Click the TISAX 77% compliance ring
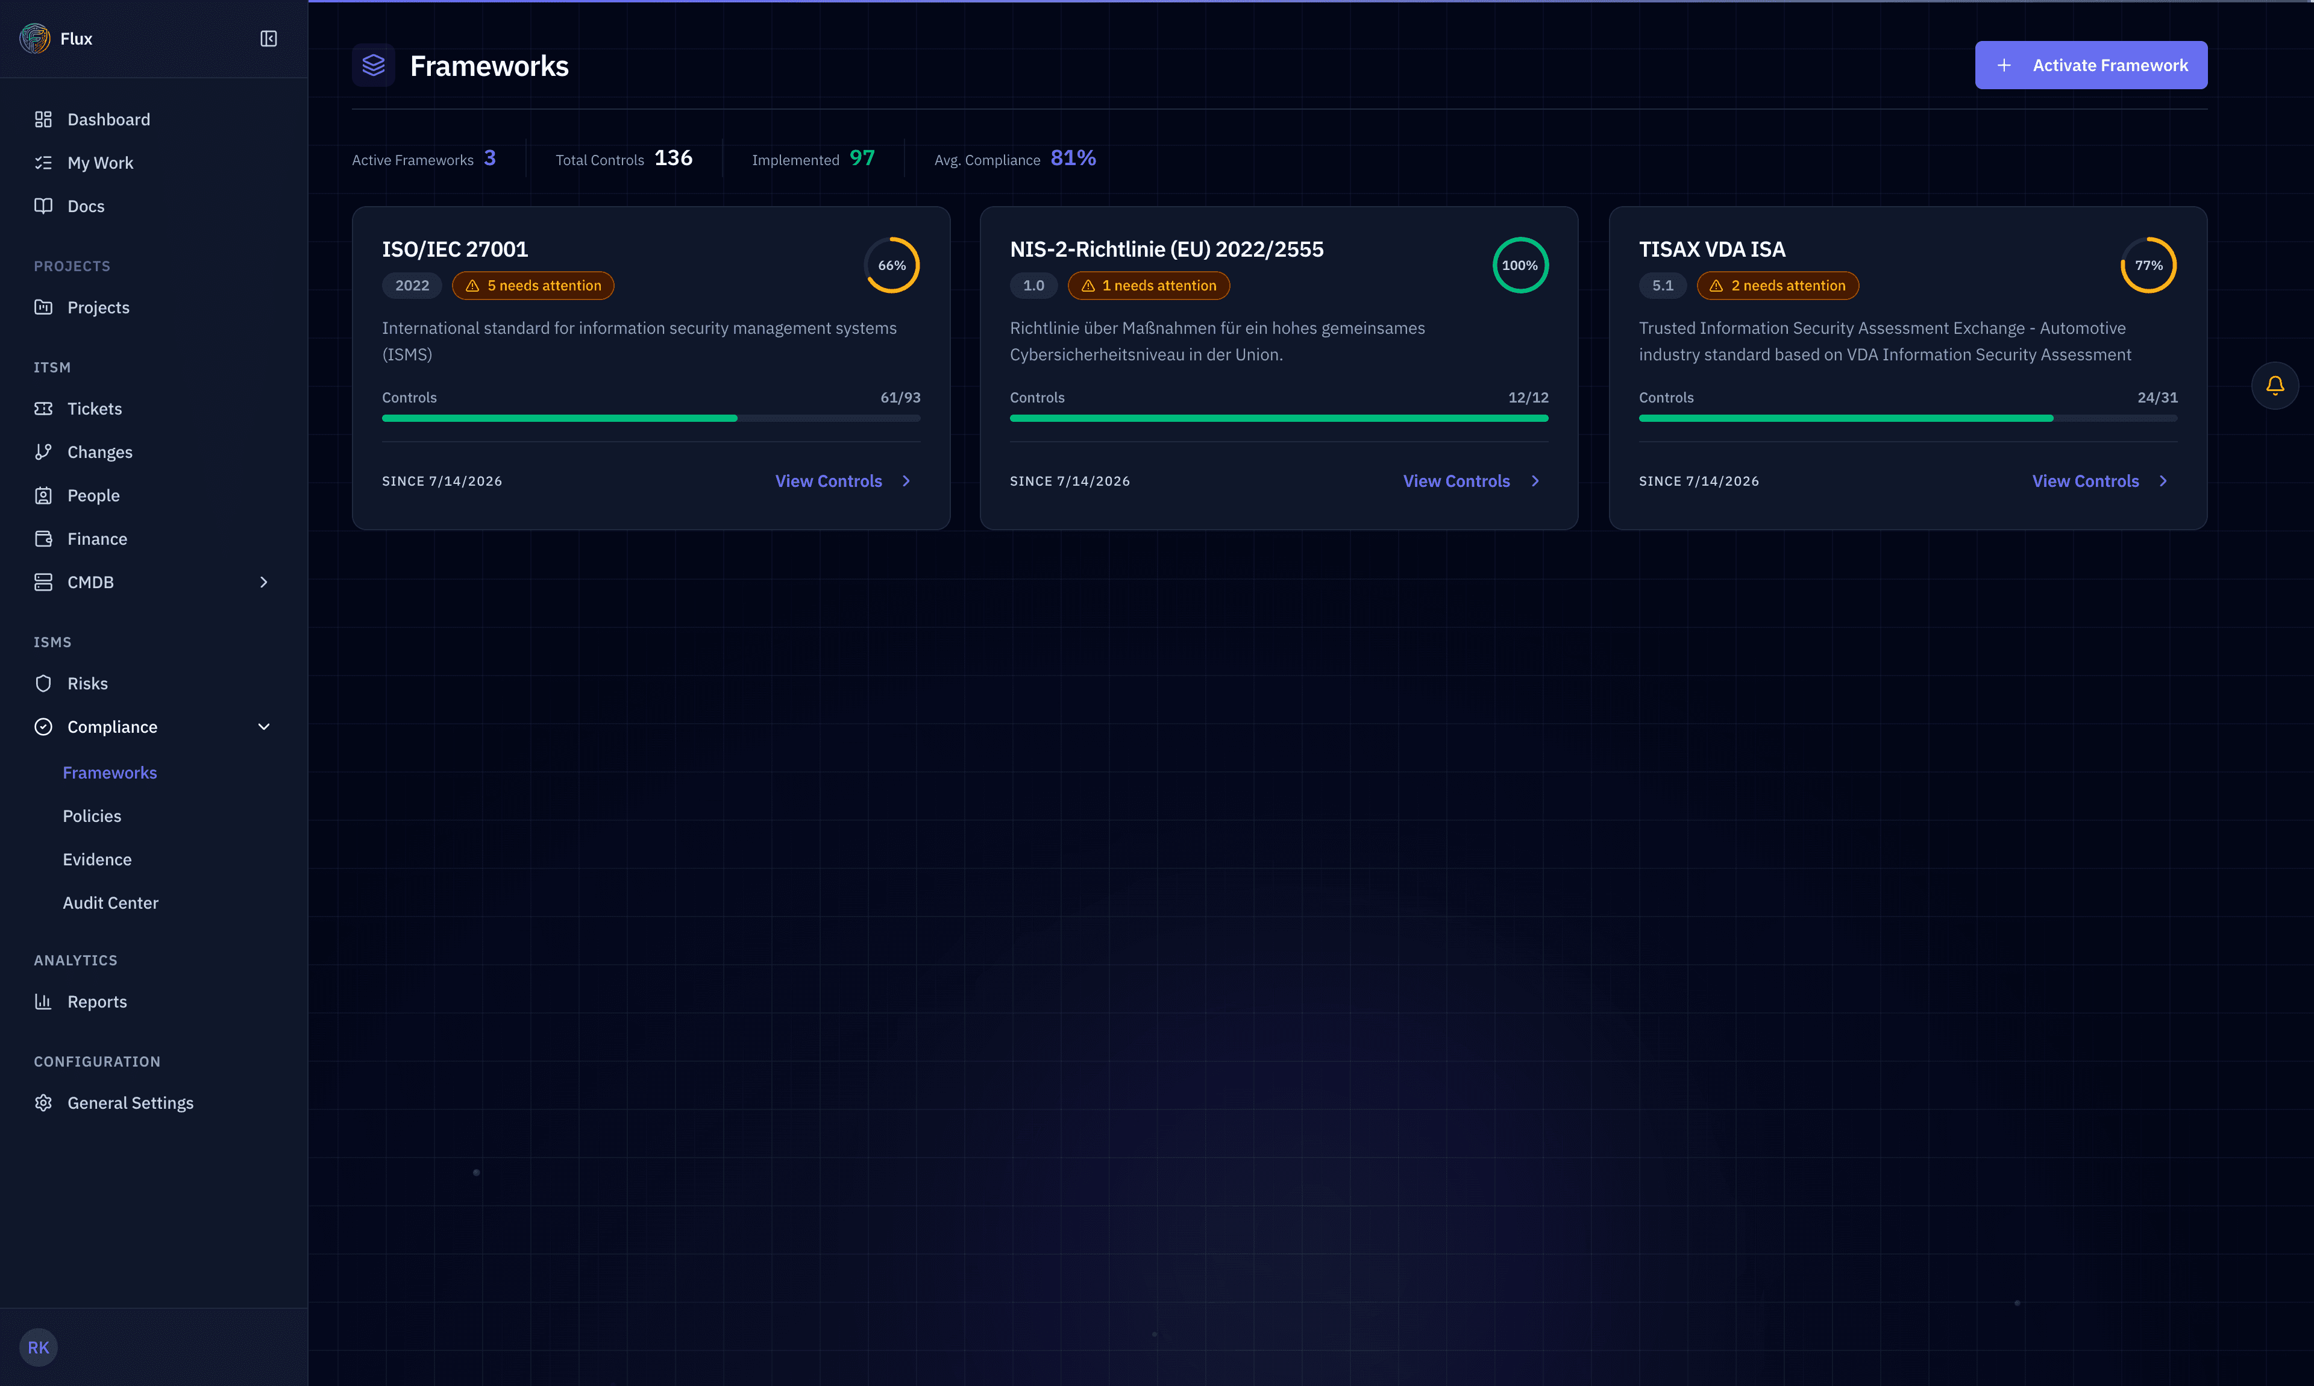The height and width of the screenshot is (1386, 2314). (x=2149, y=265)
